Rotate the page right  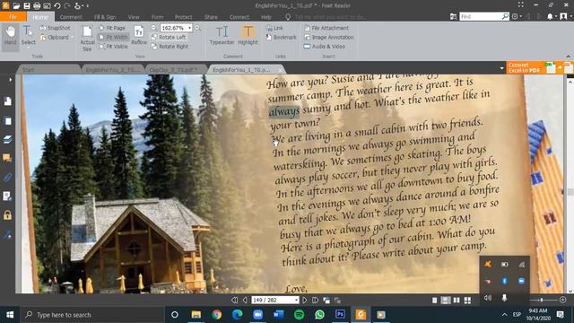pos(170,47)
